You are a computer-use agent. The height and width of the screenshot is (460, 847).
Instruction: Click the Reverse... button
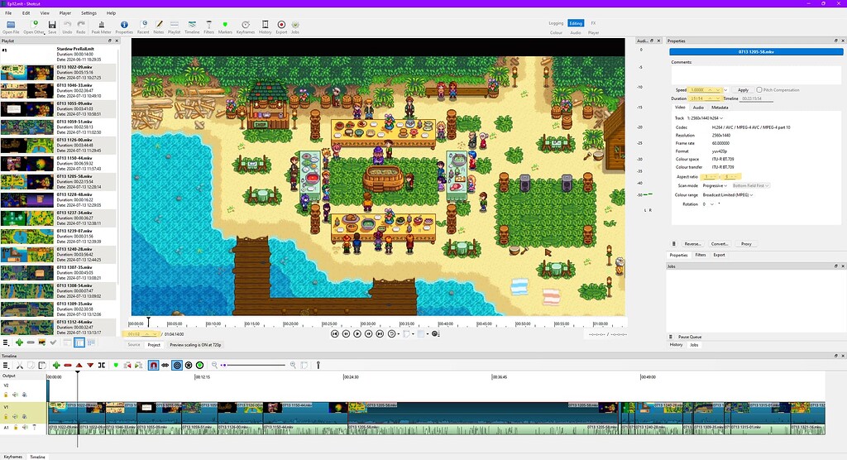692,244
